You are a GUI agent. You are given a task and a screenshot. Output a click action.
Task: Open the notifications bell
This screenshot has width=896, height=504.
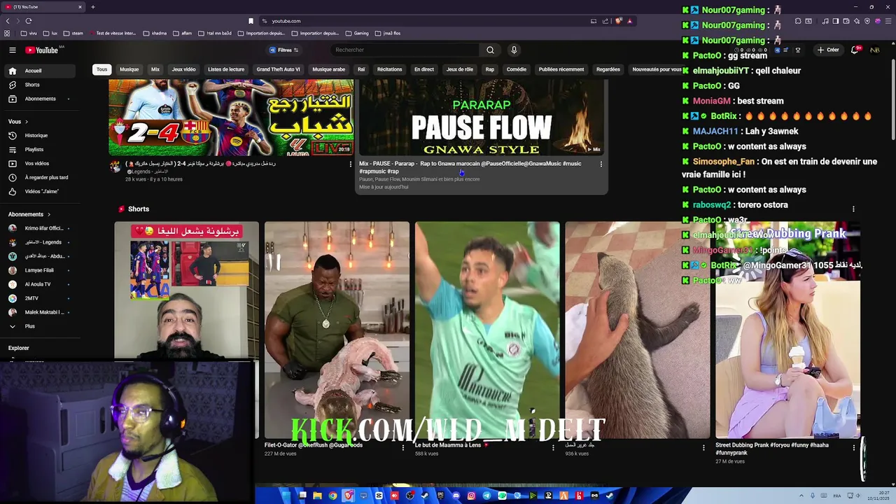[855, 50]
